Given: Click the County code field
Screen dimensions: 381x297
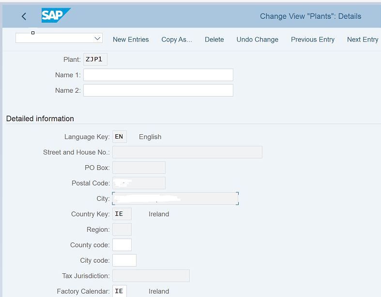Looking at the screenshot, I should click(122, 245).
